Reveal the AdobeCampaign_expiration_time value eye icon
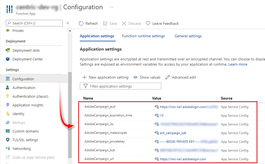Image resolution: width=265 pixels, height=164 pixels. click(x=157, y=115)
